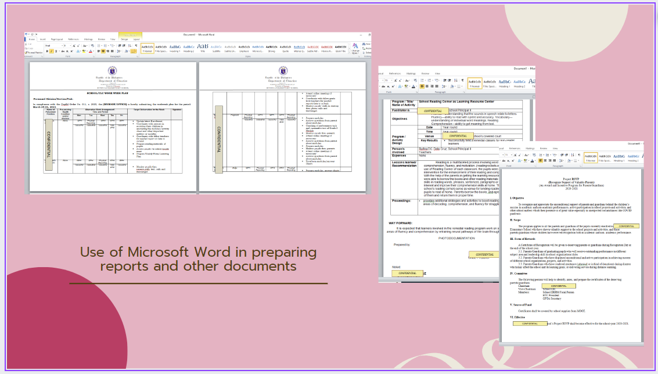Open the View tab in the School Reading Corner window

(x=437, y=73)
